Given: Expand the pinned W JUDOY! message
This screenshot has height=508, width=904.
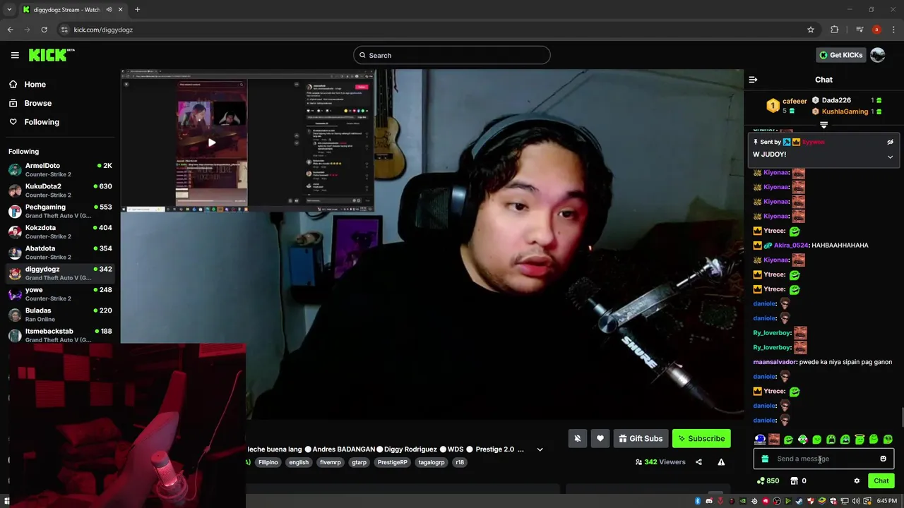Looking at the screenshot, I should 890,157.
